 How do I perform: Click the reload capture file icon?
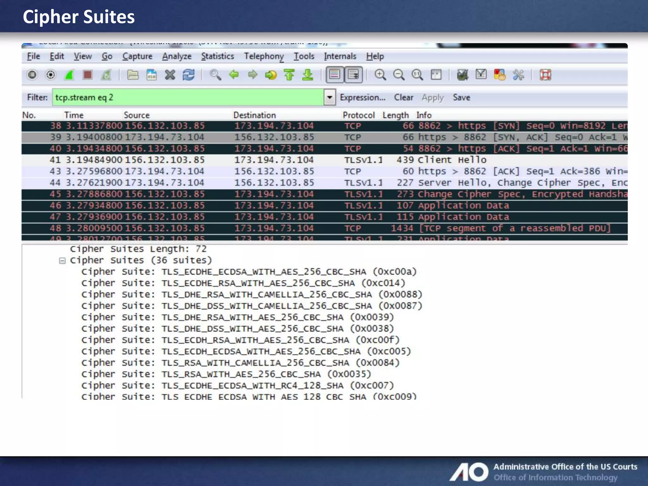(189, 75)
